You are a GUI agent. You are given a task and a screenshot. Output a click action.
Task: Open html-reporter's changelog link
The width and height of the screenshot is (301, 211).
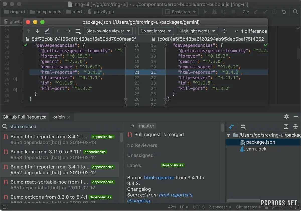160,198
